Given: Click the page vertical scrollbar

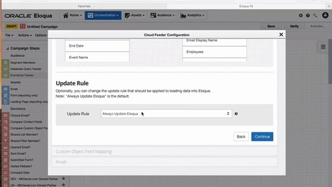Looking at the screenshot, I should tap(330, 61).
